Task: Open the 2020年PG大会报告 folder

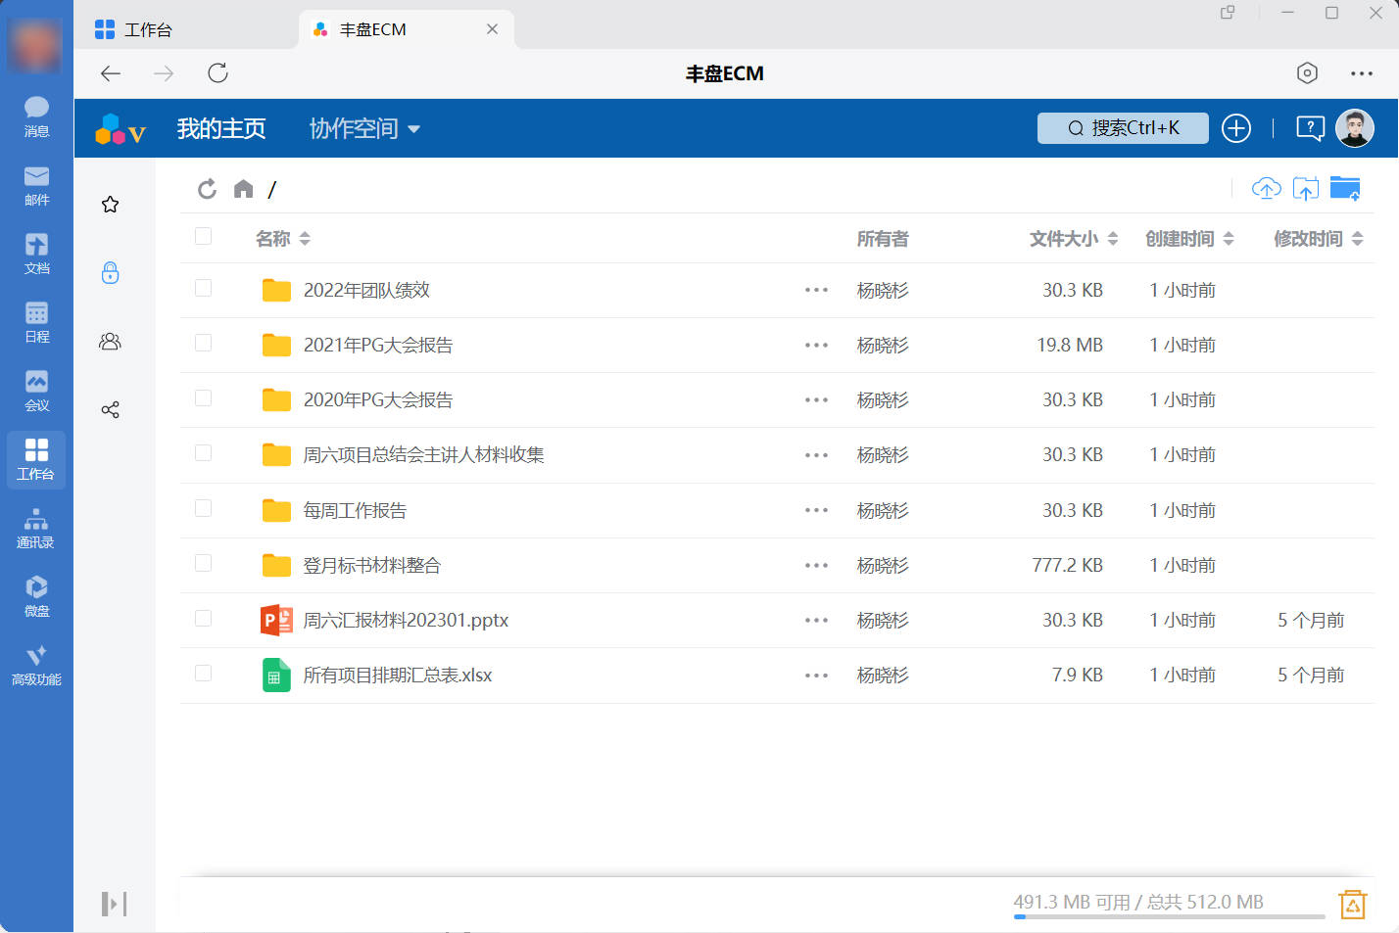Action: coord(378,400)
